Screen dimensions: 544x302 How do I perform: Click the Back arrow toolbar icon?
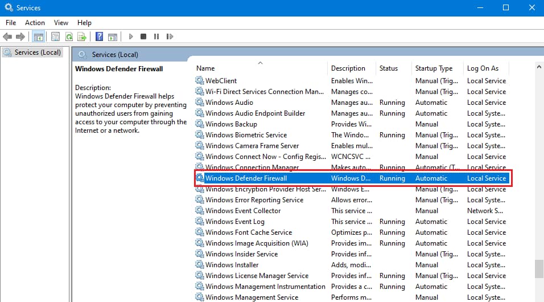(x=7, y=36)
